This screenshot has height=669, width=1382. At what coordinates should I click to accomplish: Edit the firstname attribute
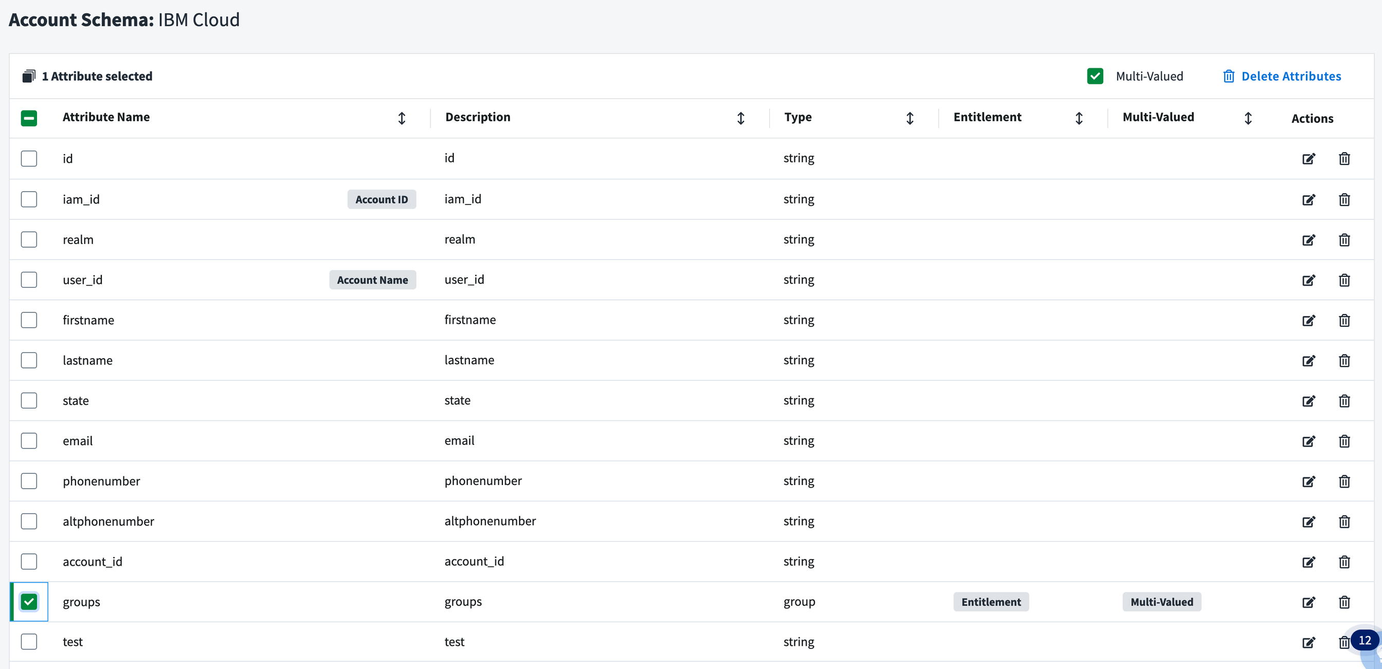(x=1308, y=321)
